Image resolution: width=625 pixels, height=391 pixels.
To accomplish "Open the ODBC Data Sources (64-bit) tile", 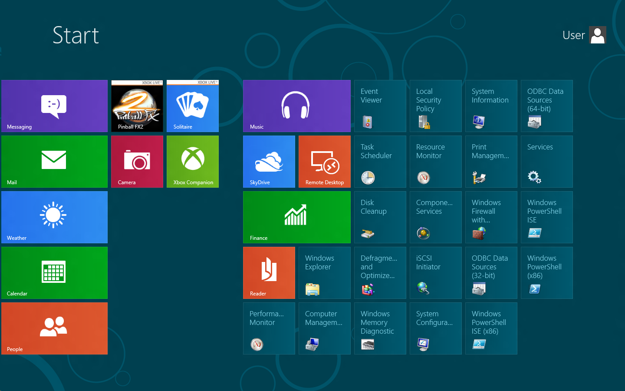I will [x=547, y=106].
